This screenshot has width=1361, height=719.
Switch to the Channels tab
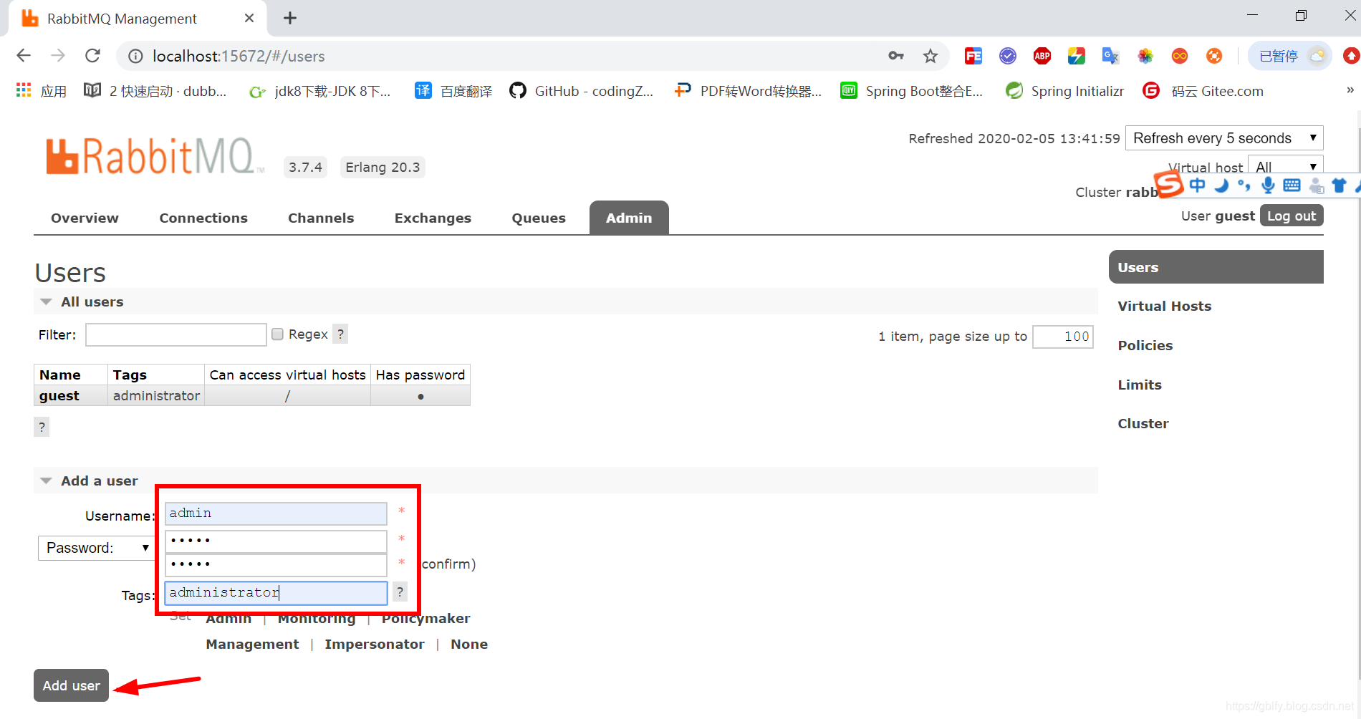pyautogui.click(x=321, y=218)
